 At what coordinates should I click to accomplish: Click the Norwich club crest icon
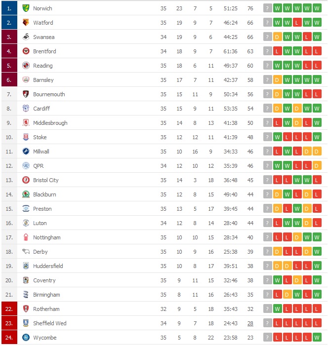[26, 8]
